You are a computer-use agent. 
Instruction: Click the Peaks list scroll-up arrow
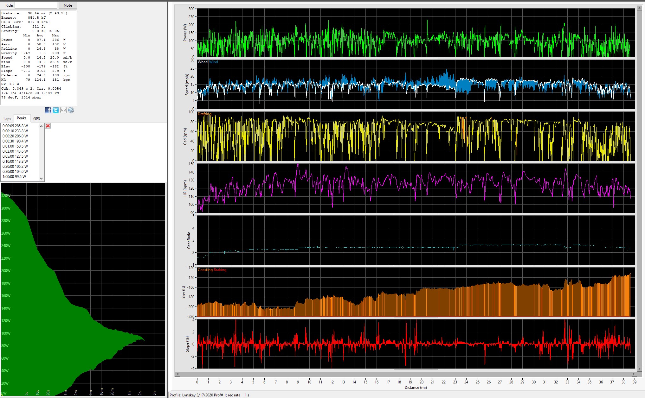click(41, 126)
